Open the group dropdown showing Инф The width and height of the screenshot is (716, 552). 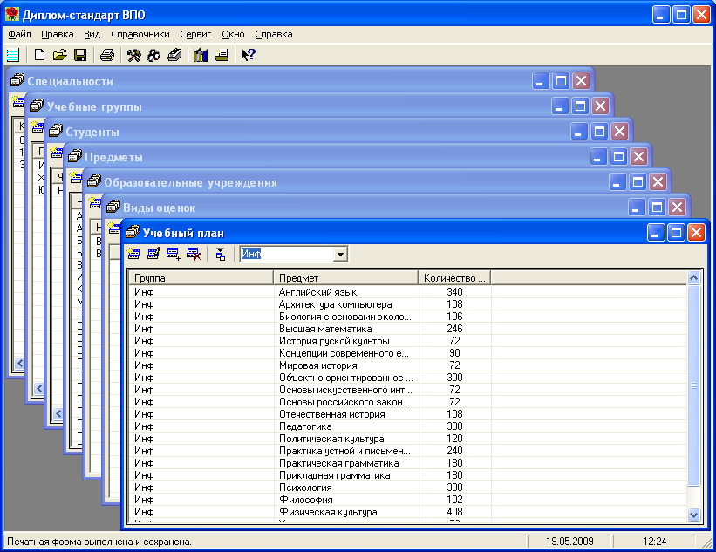pos(340,254)
